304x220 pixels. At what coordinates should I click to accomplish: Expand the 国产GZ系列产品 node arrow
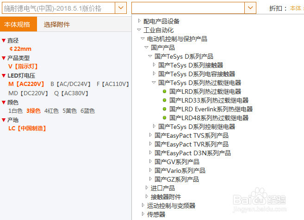150,179
